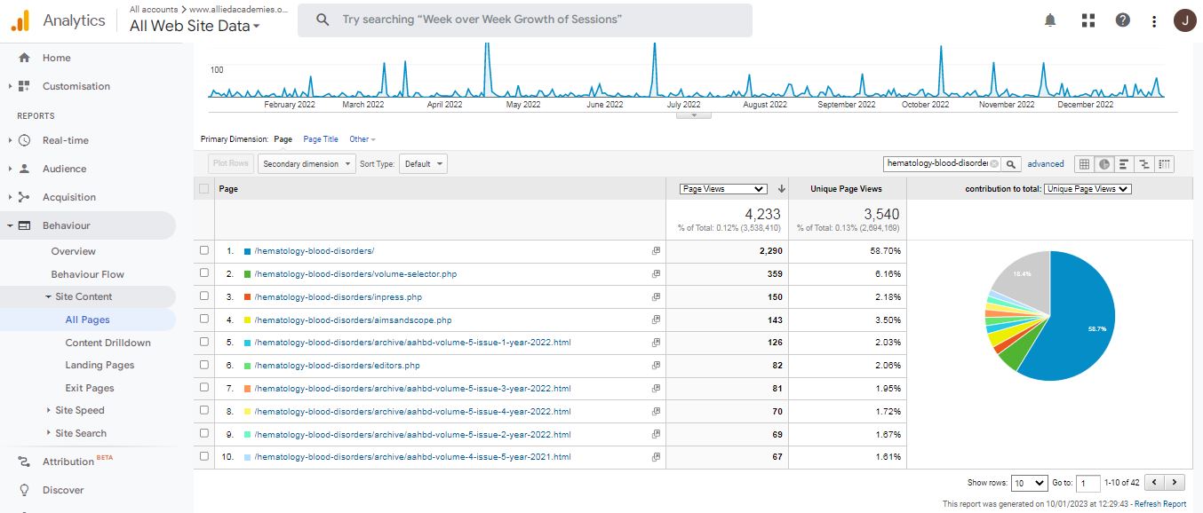Clear the hematology filter with the X icon
Image resolution: width=1203 pixels, height=513 pixels.
pyautogui.click(x=994, y=164)
